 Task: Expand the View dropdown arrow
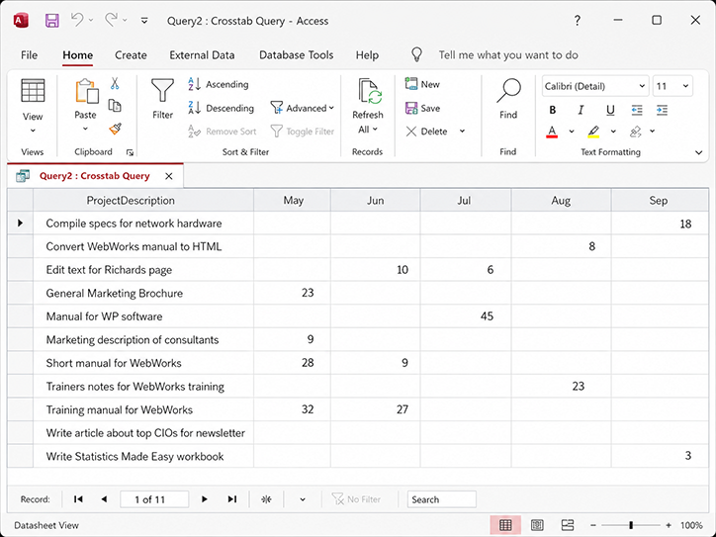point(33,131)
